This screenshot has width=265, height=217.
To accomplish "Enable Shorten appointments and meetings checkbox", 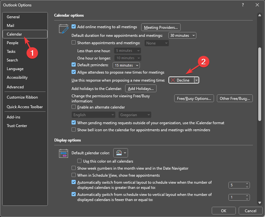I will 73,43.
